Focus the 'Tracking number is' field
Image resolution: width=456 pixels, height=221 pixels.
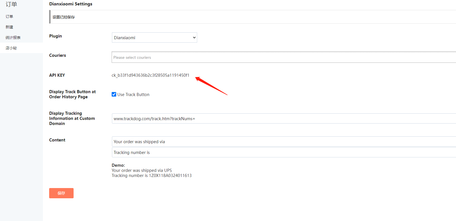284,152
